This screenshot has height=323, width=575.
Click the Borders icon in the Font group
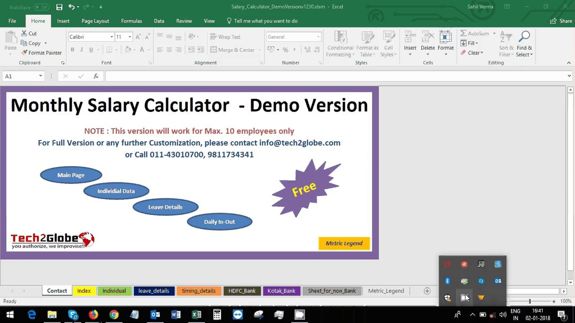pyautogui.click(x=109, y=50)
